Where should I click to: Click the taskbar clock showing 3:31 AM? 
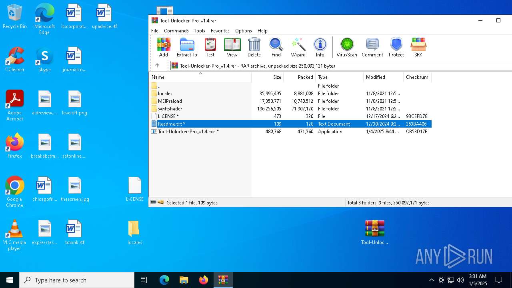pyautogui.click(x=478, y=280)
